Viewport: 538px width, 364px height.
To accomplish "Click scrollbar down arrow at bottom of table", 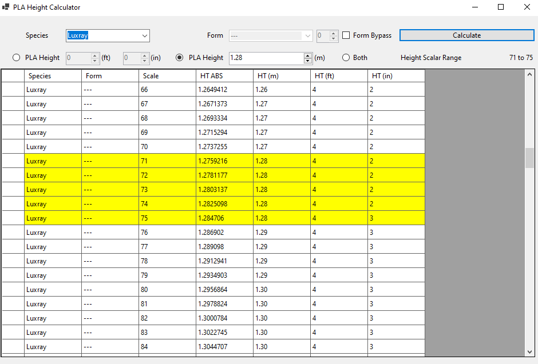I will (x=529, y=351).
